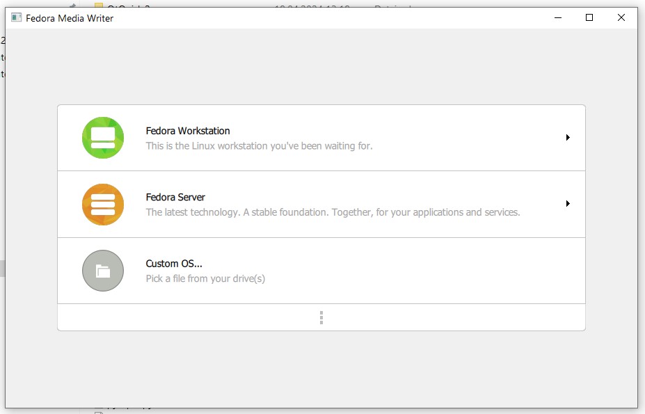The height and width of the screenshot is (414, 645).
Task: Show more releases via three-dot row
Action: pos(321,317)
